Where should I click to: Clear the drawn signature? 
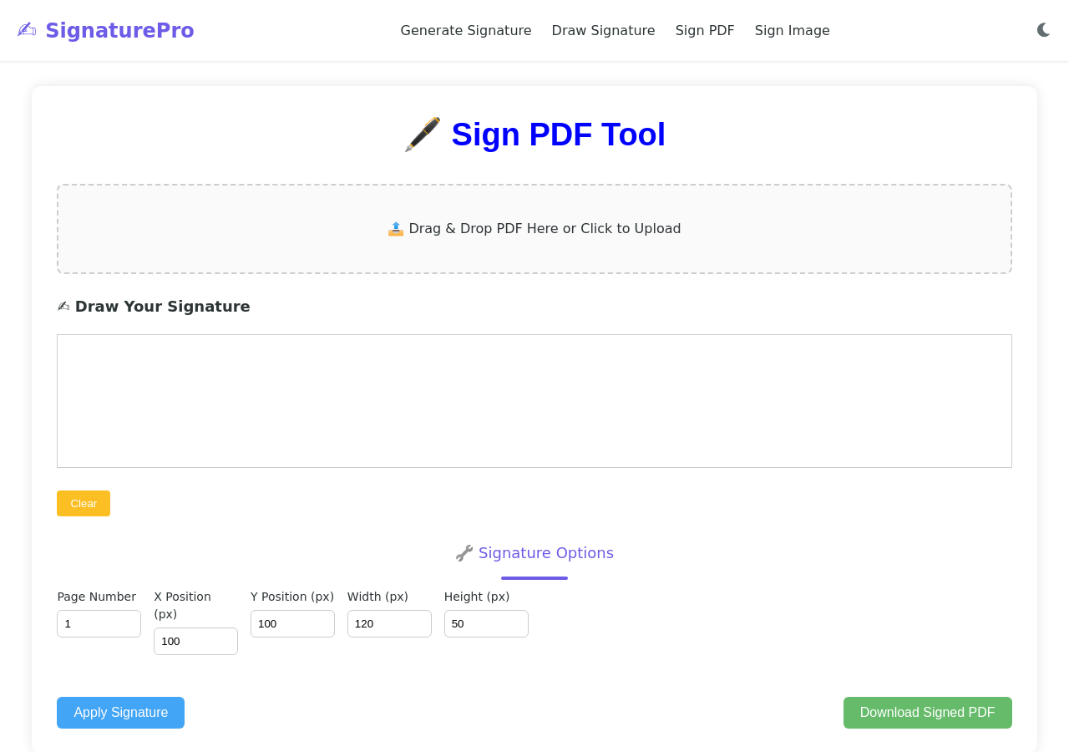point(83,503)
